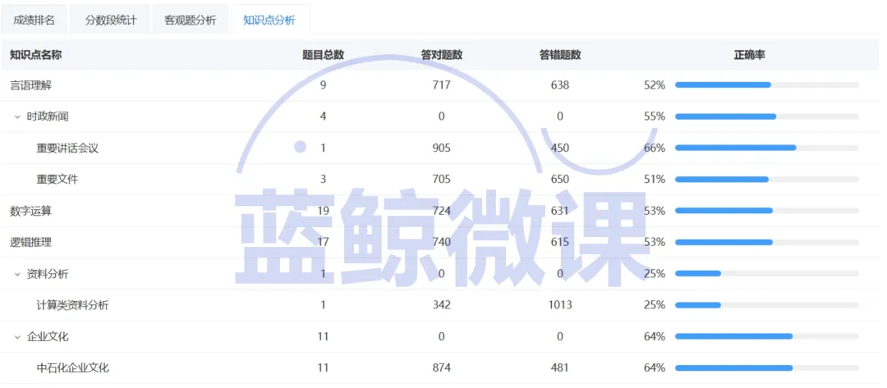Viewport: 887px width, 388px height.
Task: Click the 中石化企业文化 64% progress bar
Action: point(767,368)
